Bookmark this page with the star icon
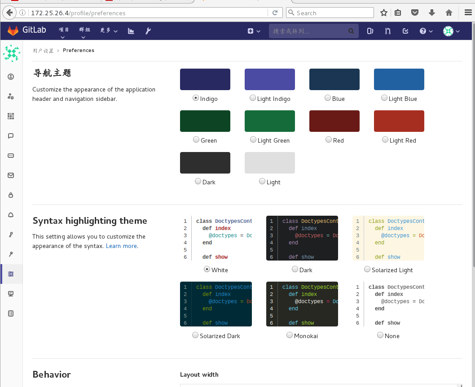Screen dimensions: 475x387 (x=383, y=13)
